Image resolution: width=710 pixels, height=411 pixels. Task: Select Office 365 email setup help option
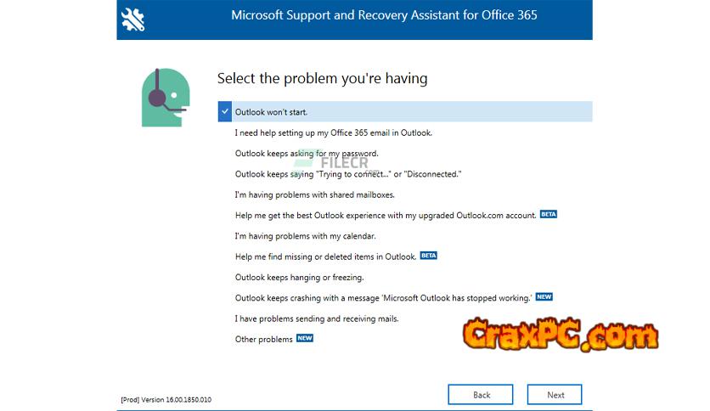pos(334,132)
